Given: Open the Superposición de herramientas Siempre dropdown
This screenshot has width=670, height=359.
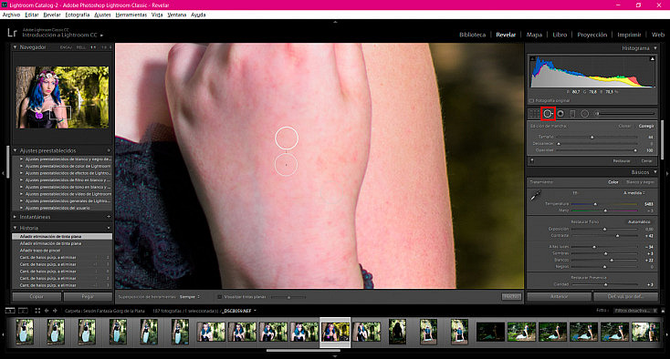Looking at the screenshot, I should pyautogui.click(x=190, y=297).
